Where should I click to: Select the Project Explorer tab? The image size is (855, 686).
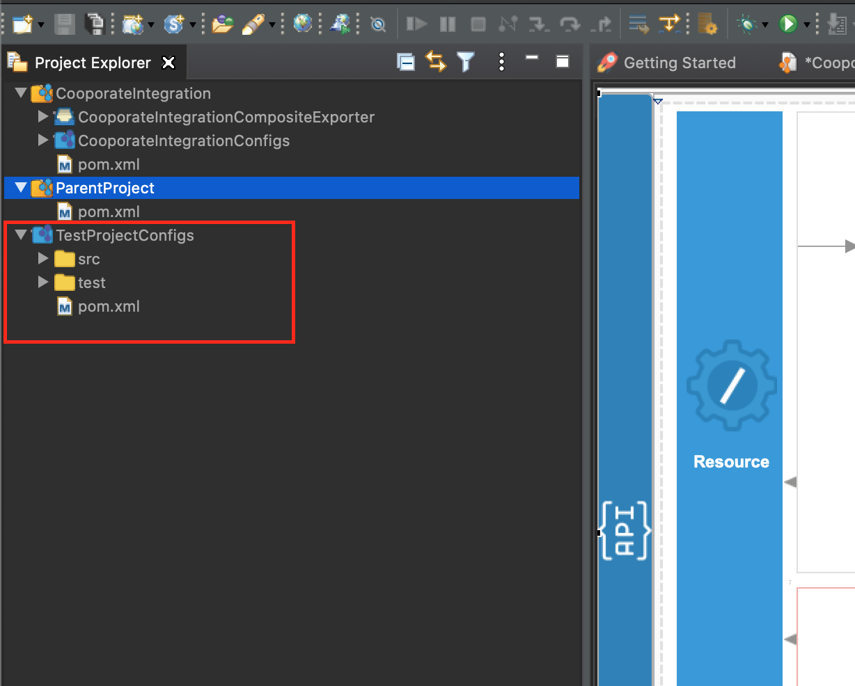pos(93,63)
